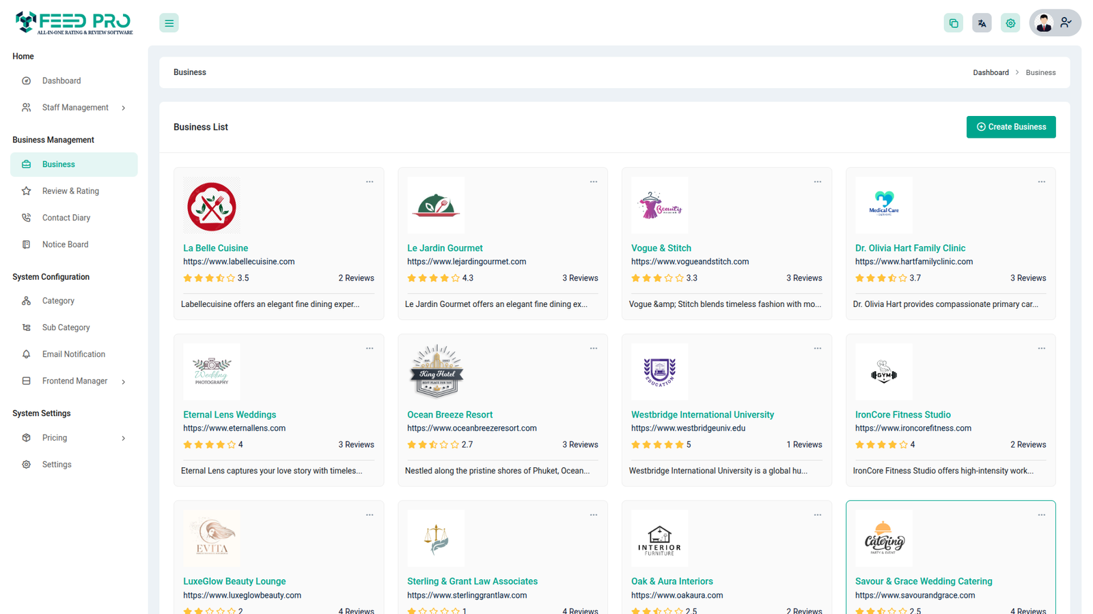
Task: Expand the Staff Management submenu
Action: (x=124, y=108)
